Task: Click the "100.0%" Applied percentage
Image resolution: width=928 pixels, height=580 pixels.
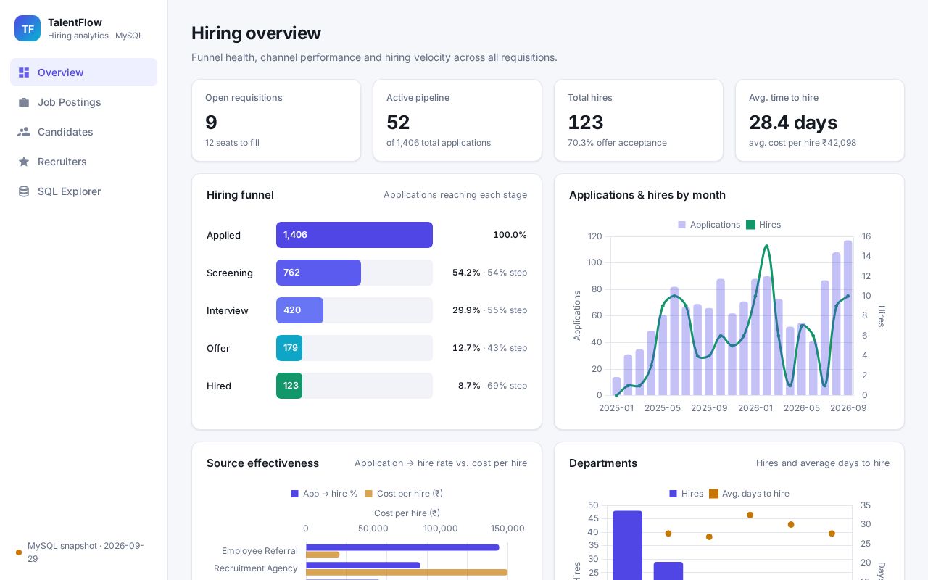Action: 510,235
